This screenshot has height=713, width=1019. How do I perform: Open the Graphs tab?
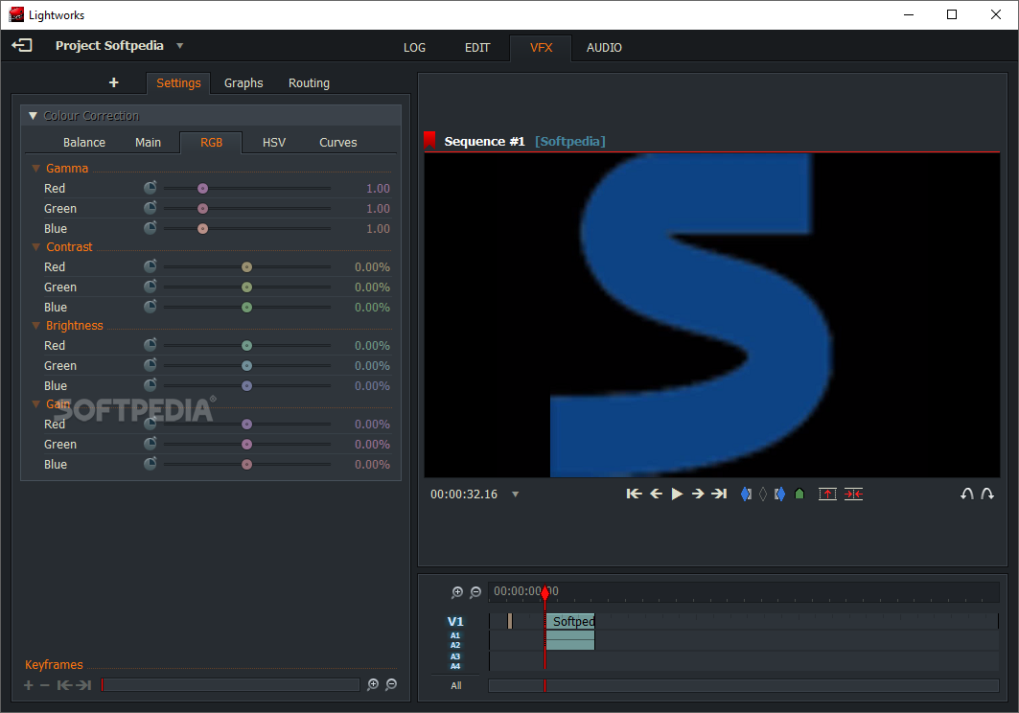243,83
